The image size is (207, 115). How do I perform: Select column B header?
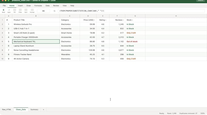[x=36, y=16]
